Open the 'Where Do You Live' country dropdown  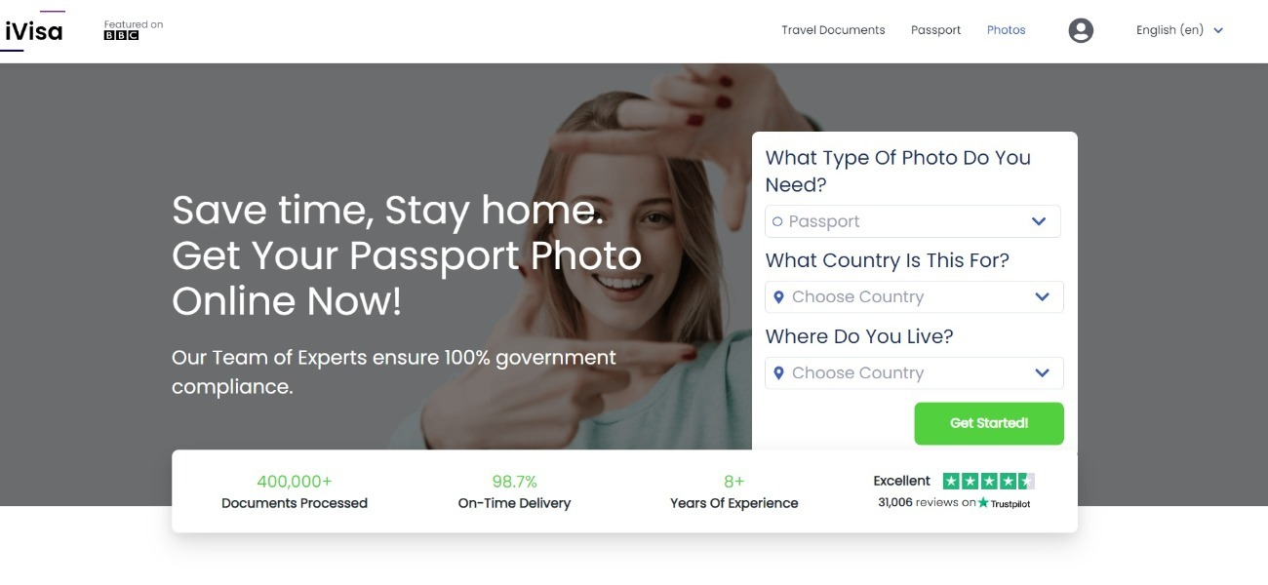click(914, 373)
